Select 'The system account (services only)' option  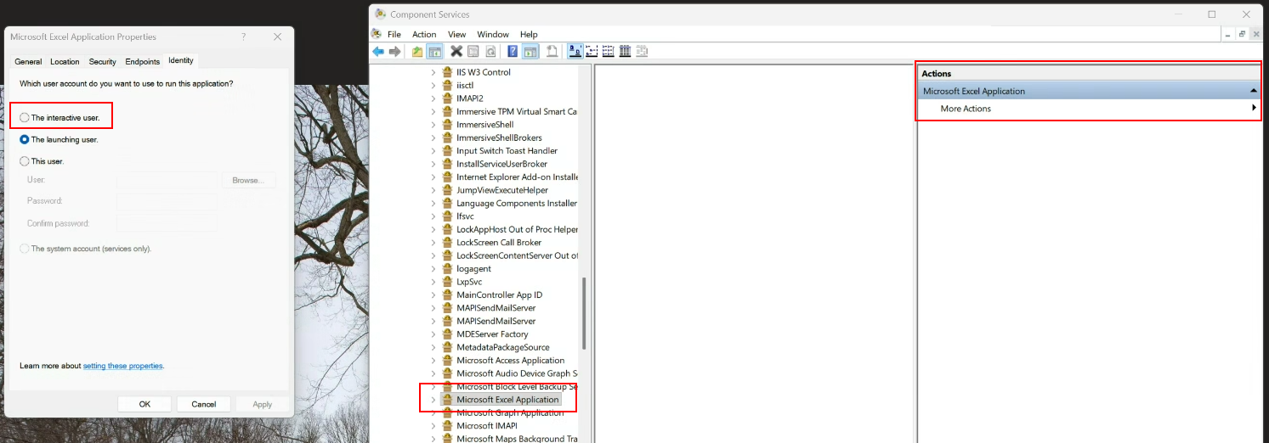(x=25, y=249)
